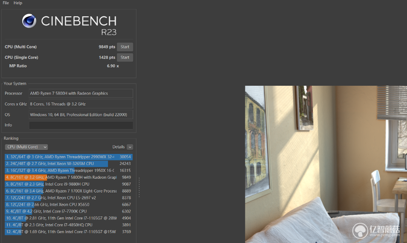Screen dimensions: 407x243
Task: Select the Xeon W-3265M ranking row
Action: 69,163
